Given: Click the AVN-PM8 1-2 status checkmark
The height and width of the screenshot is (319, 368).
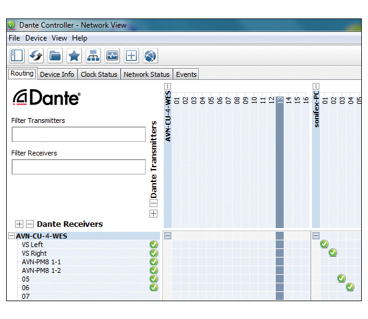Looking at the screenshot, I should (x=154, y=270).
